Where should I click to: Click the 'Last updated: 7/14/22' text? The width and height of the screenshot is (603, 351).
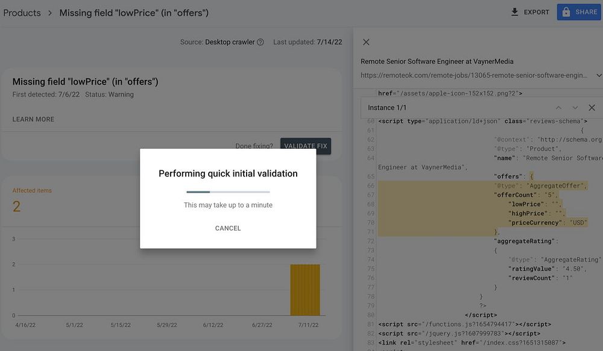[x=308, y=42]
